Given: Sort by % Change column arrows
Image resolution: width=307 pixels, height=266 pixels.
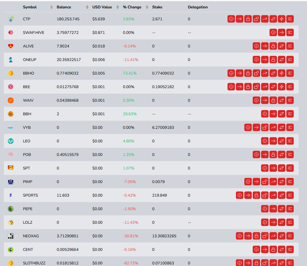Looking at the screenshot, I should pyautogui.click(x=147, y=7).
